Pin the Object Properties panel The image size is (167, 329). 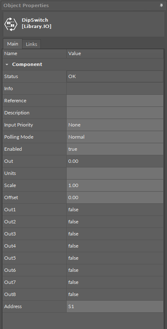161,6
